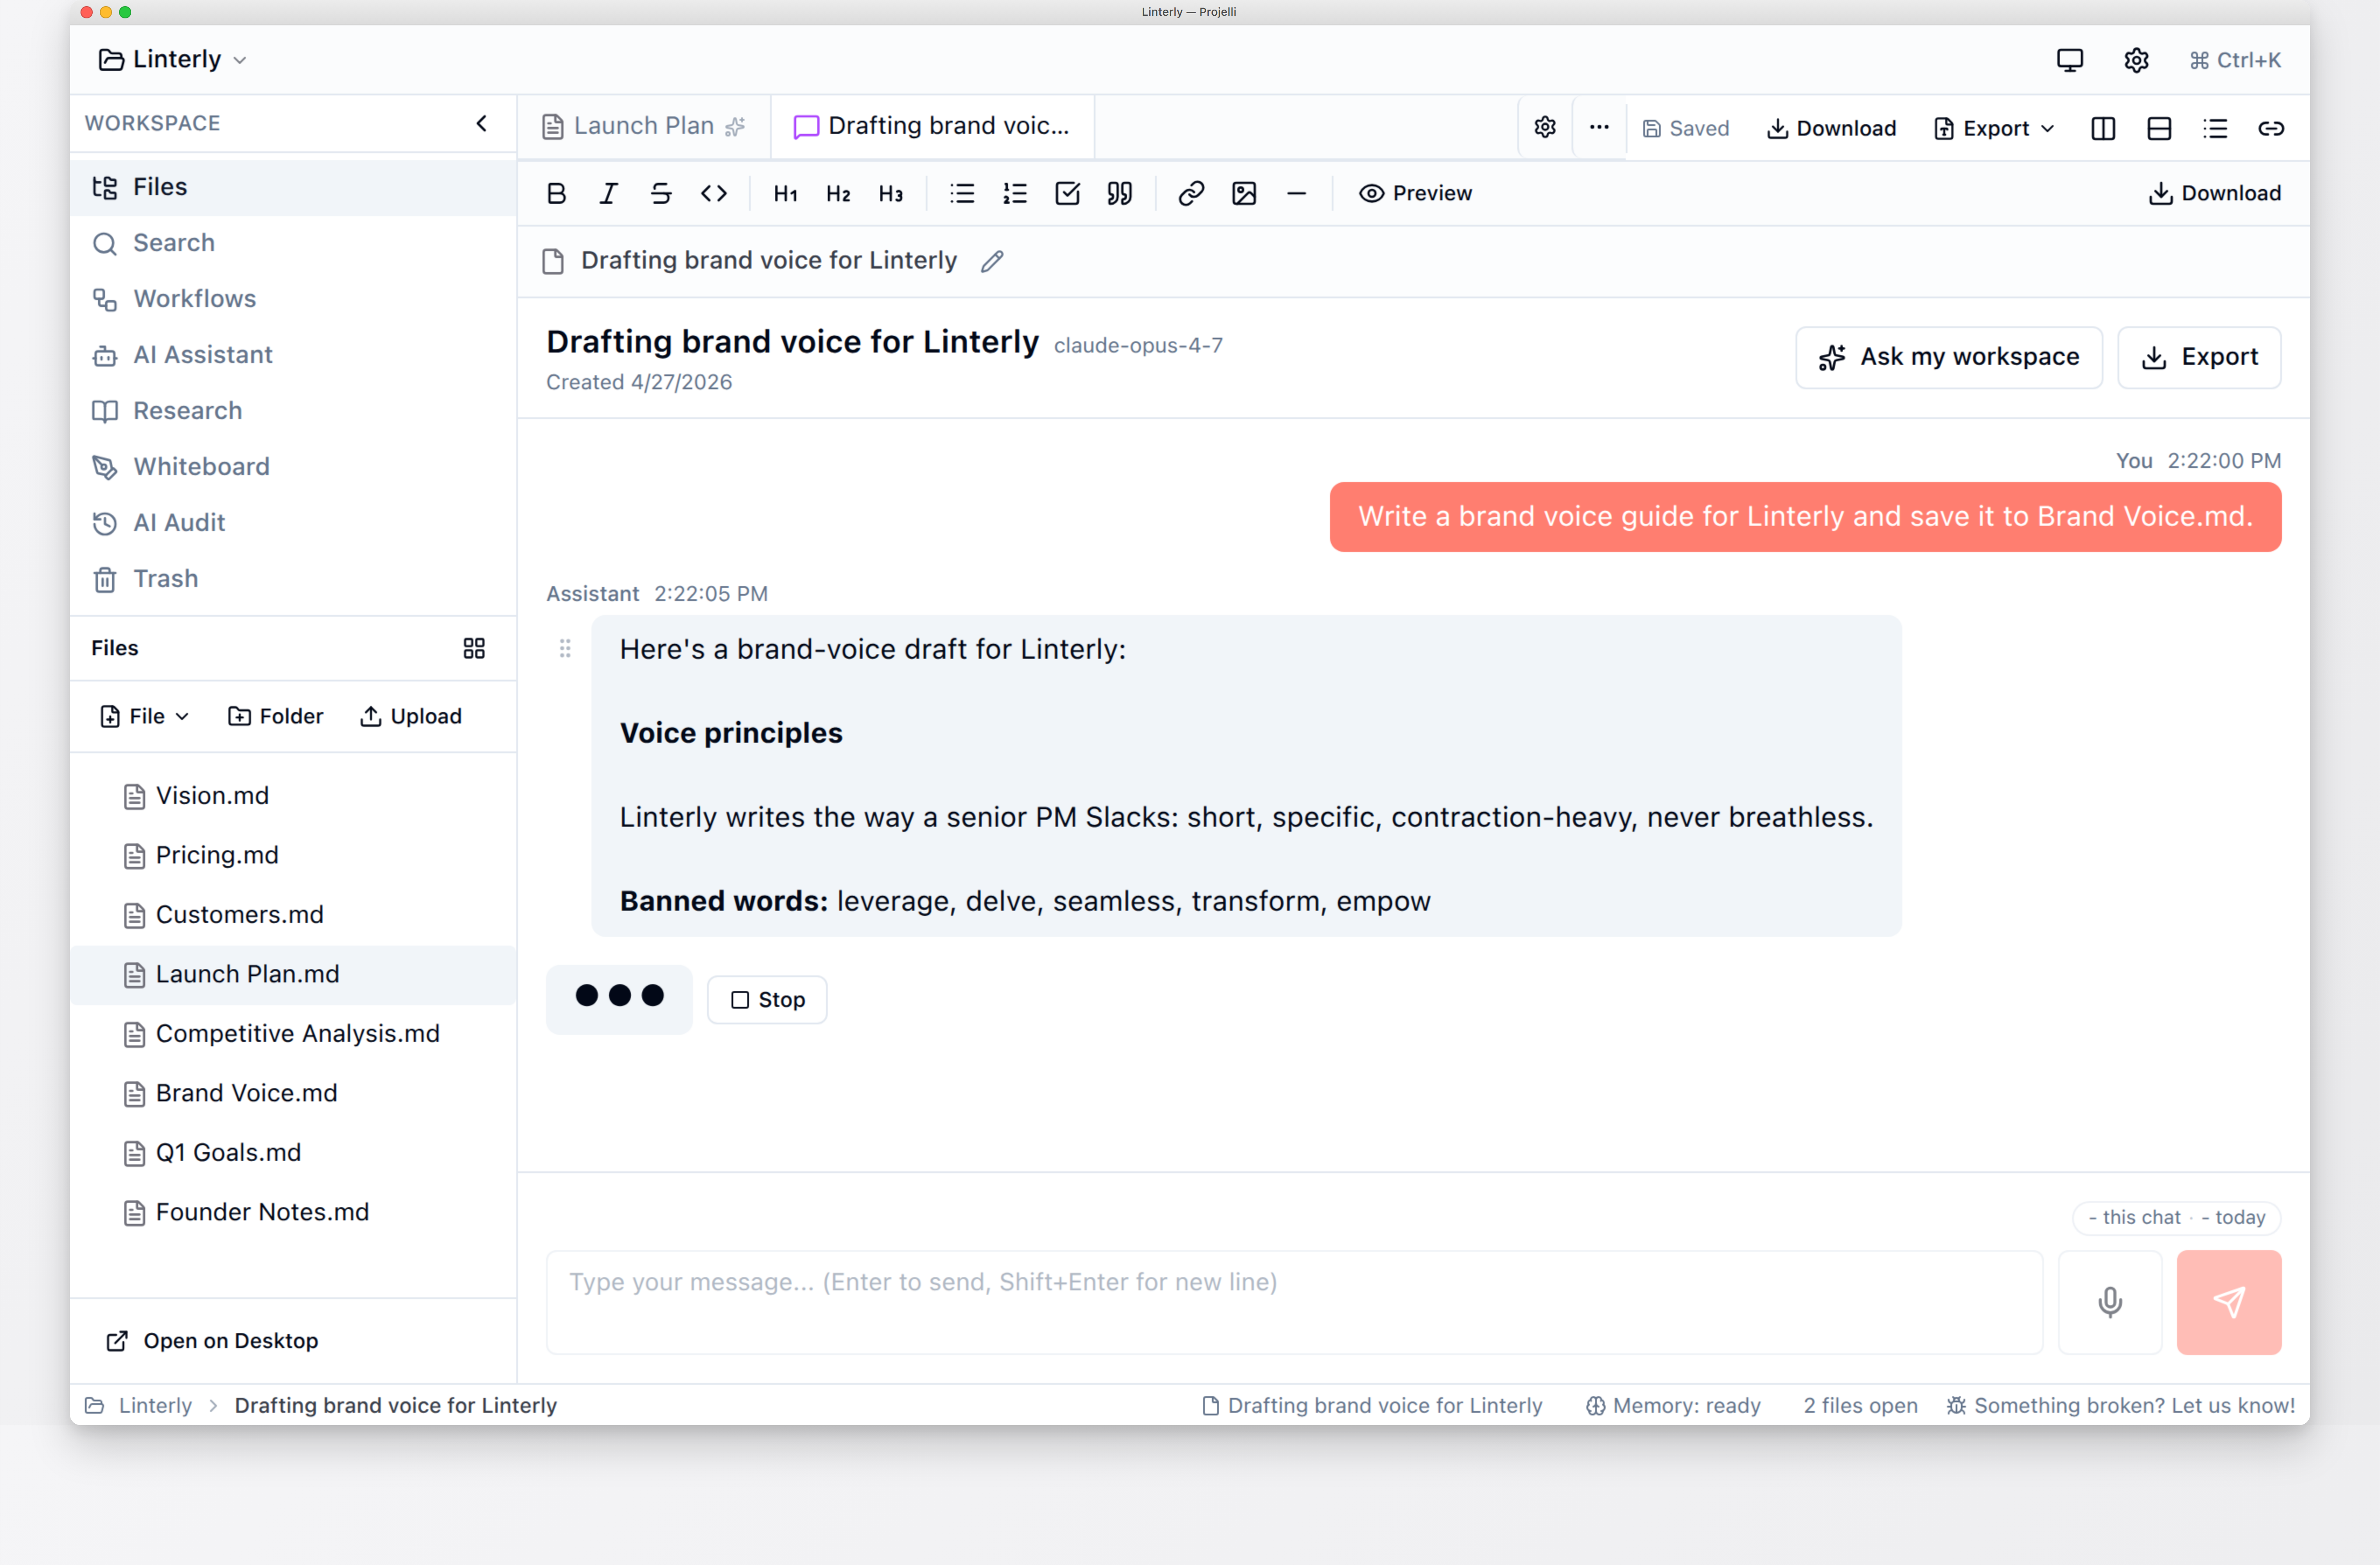Open Customers.md file

click(x=293, y=915)
